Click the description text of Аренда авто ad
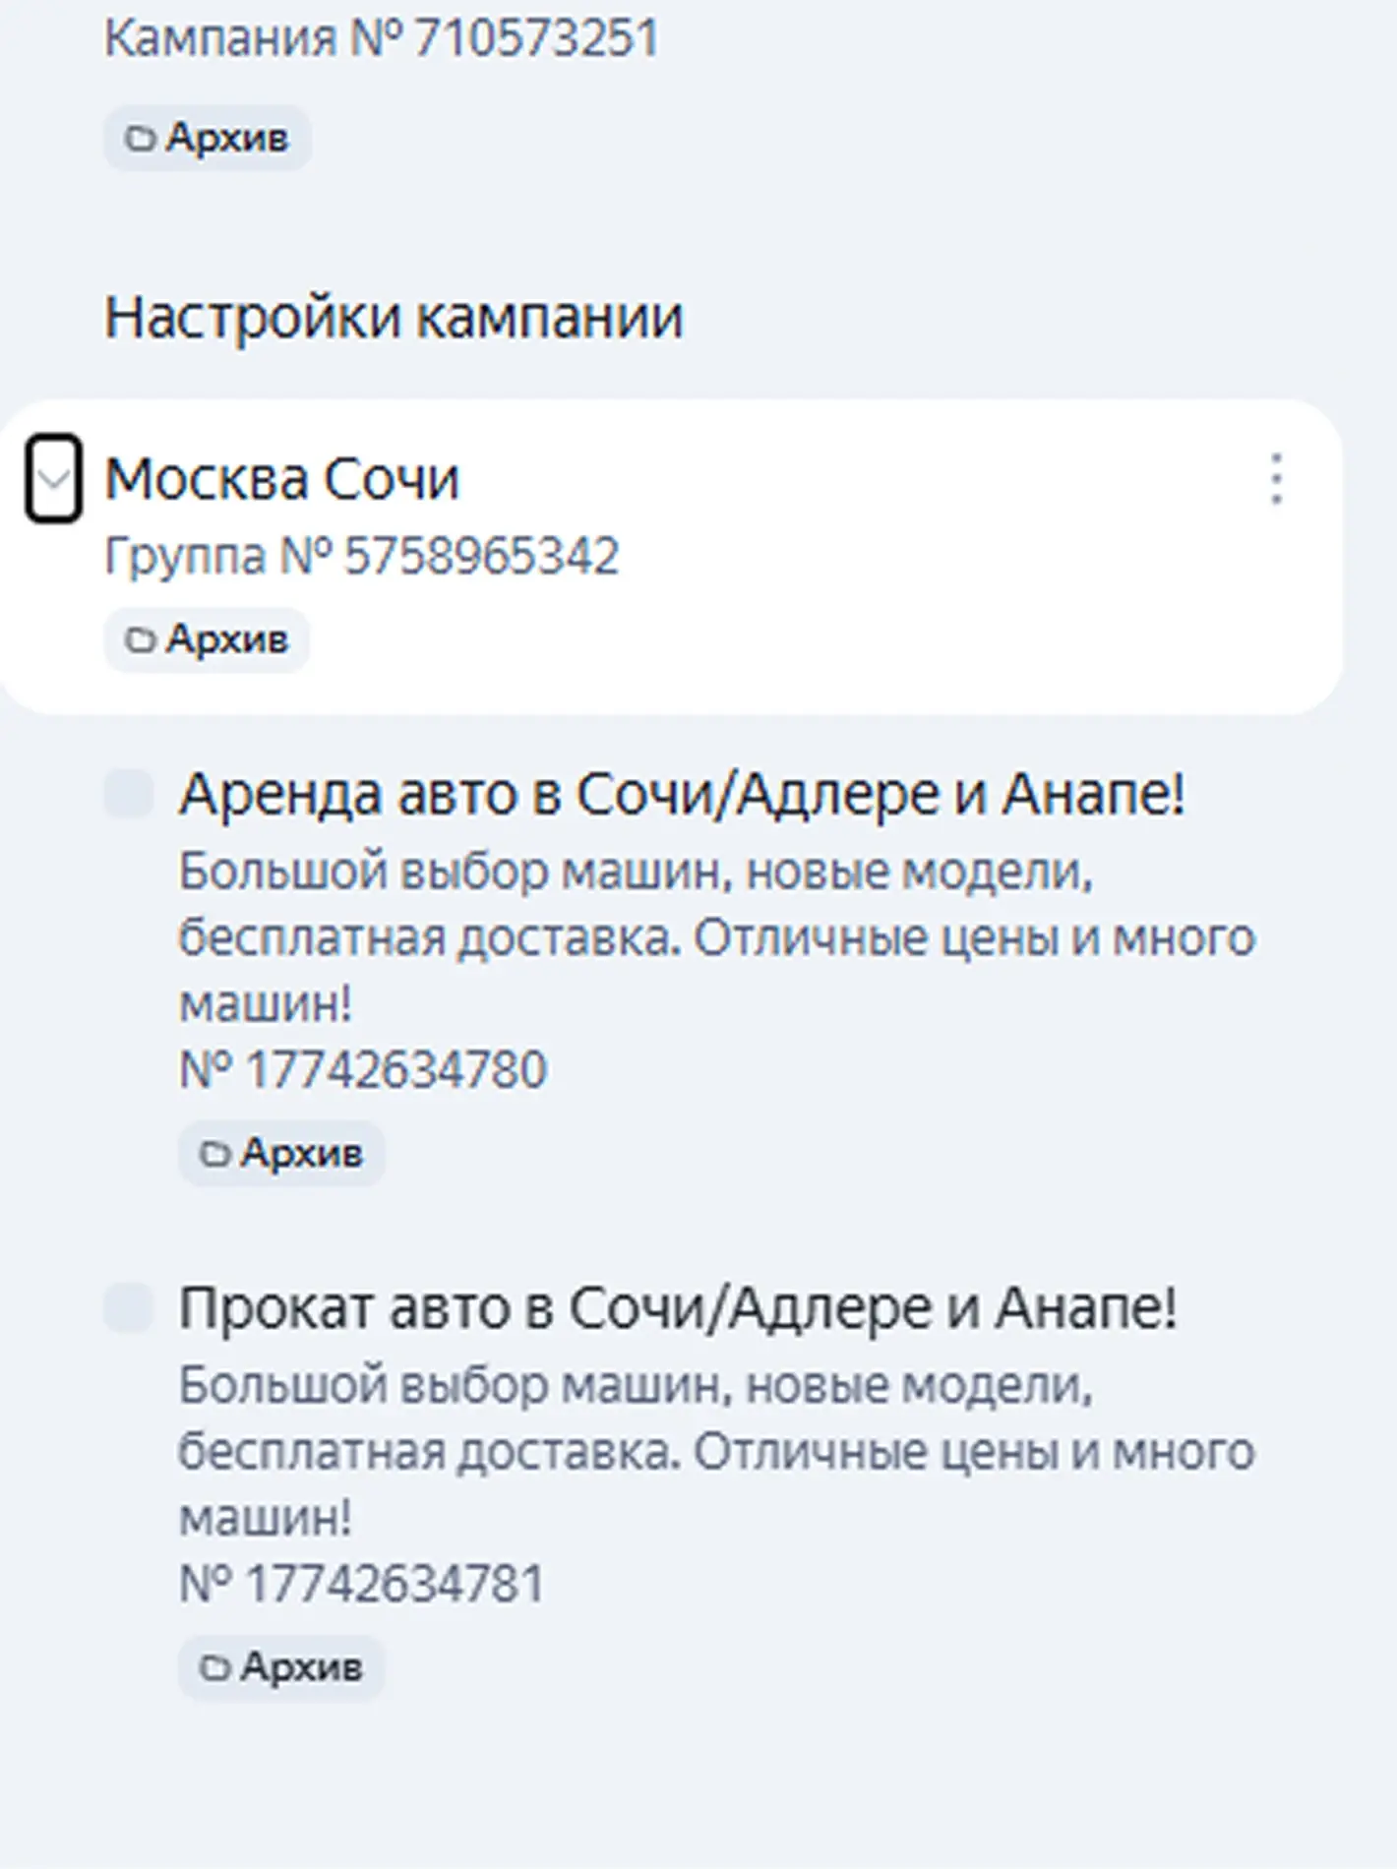 pyautogui.click(x=716, y=937)
